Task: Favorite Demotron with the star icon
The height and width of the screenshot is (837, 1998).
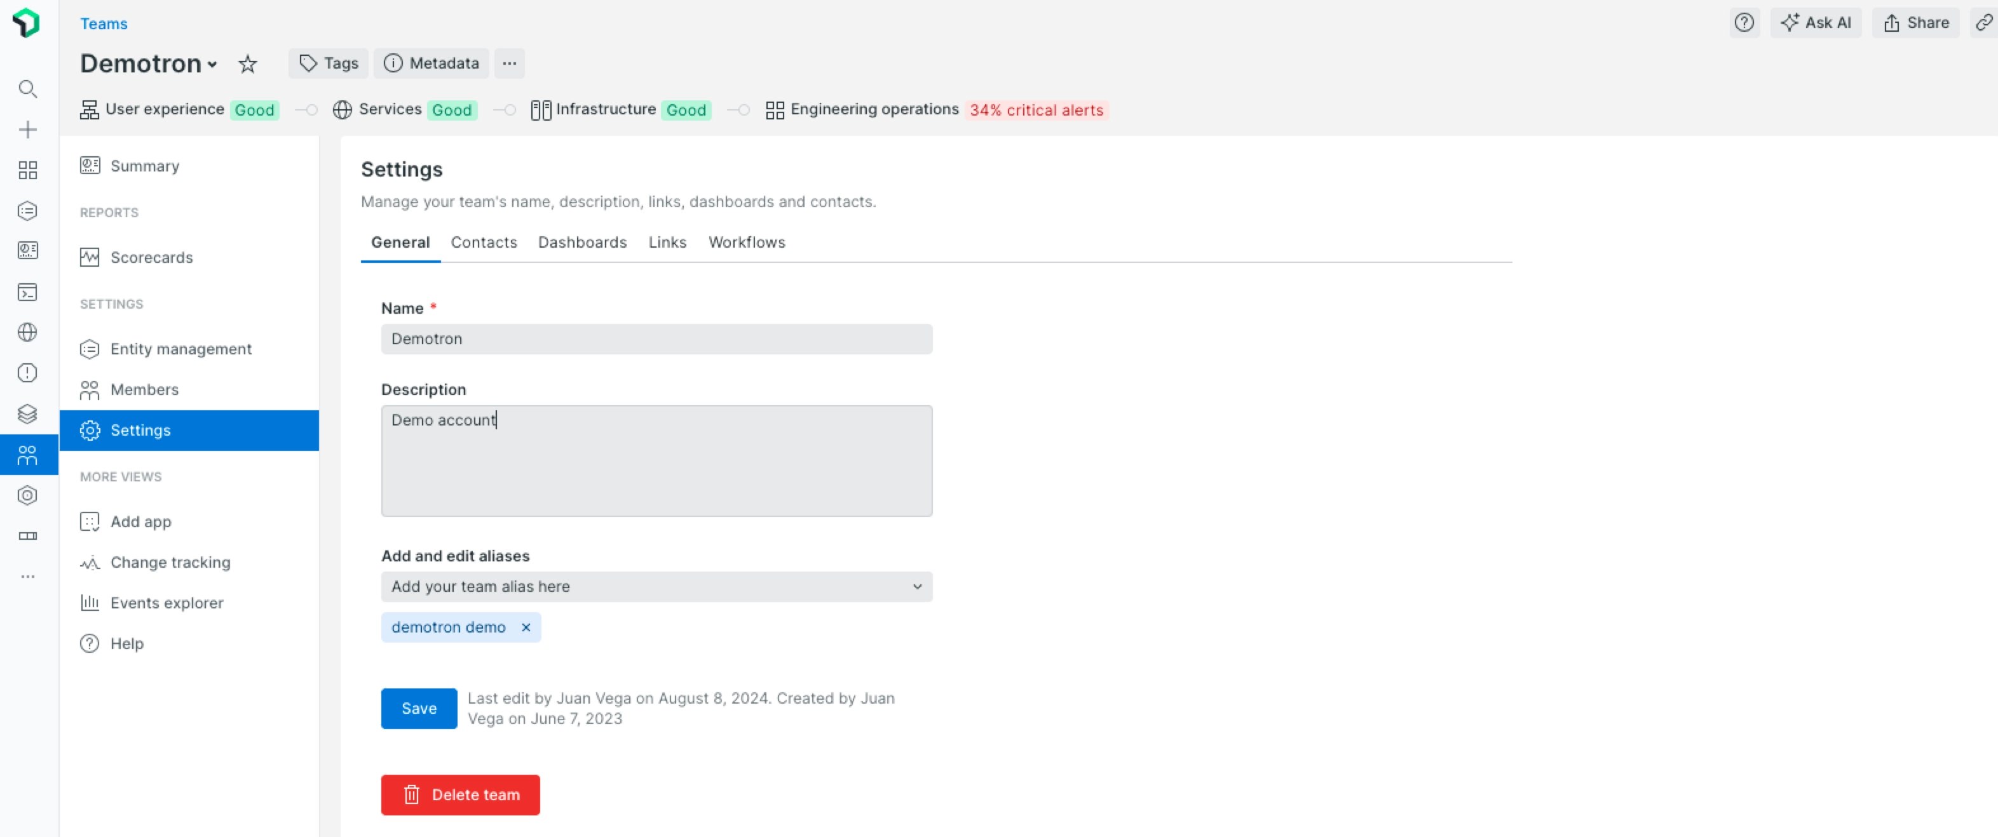Action: pos(247,64)
